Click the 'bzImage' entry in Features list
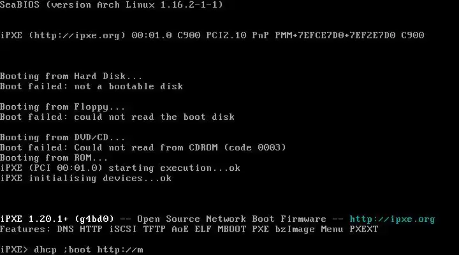459x255 pixels. click(x=295, y=229)
